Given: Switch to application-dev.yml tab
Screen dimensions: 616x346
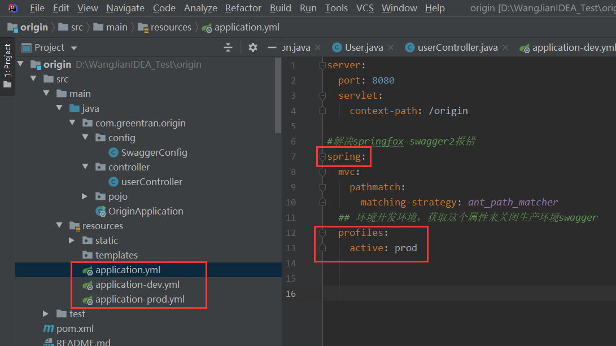Looking at the screenshot, I should click(x=567, y=47).
